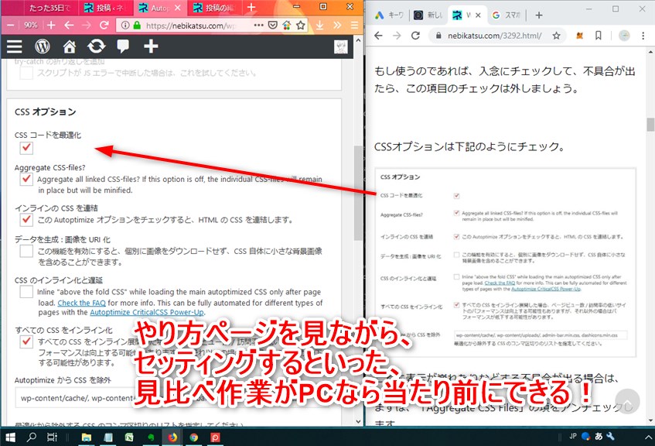Enable the CSS のインライン化と遅延 checkbox
Image resolution: width=655 pixels, height=446 pixels.
click(26, 292)
